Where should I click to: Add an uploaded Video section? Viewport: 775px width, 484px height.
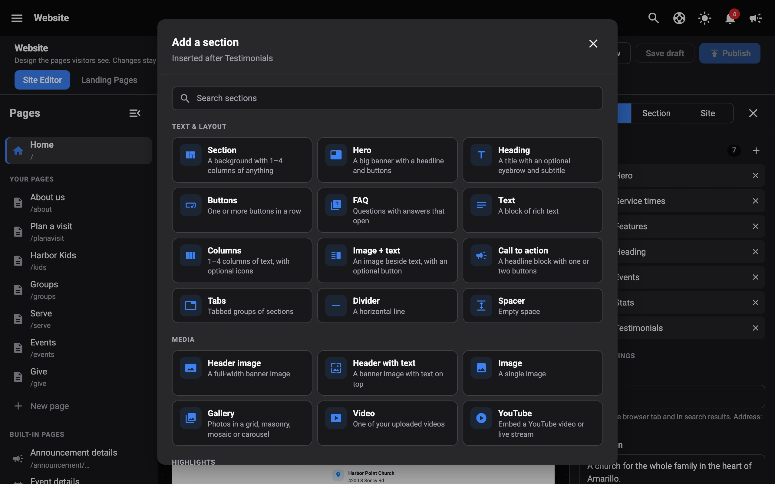pos(387,423)
